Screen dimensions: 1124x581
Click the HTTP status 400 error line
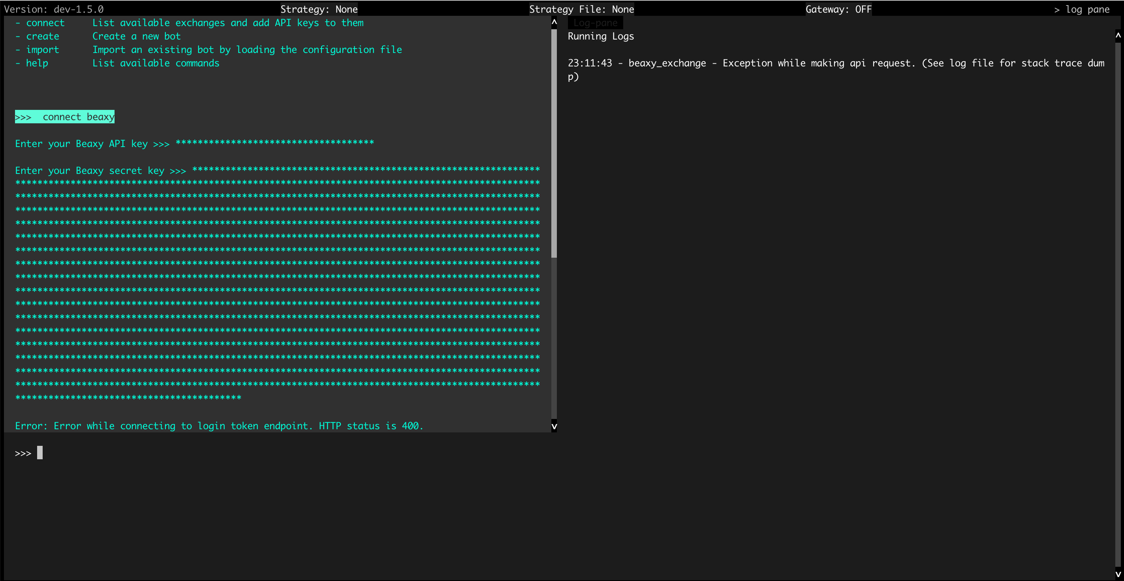[x=219, y=426]
